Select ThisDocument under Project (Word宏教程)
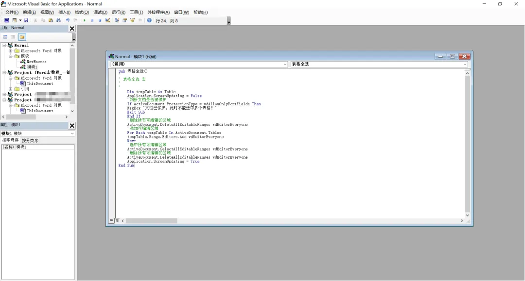Image resolution: width=525 pixels, height=281 pixels. point(40,83)
